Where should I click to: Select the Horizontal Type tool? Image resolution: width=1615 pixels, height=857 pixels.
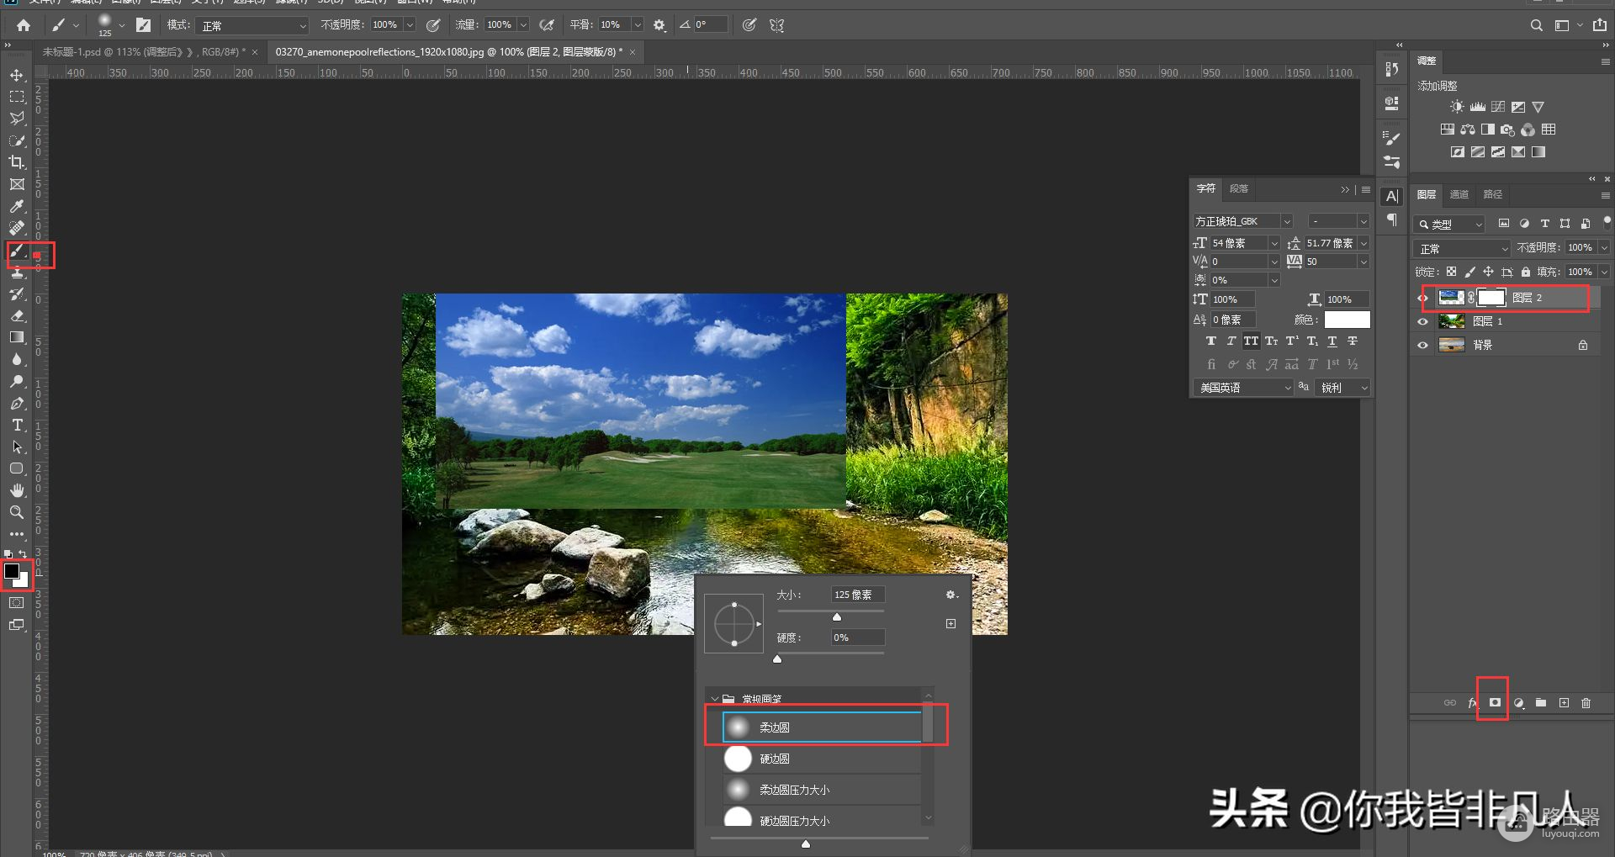[17, 426]
